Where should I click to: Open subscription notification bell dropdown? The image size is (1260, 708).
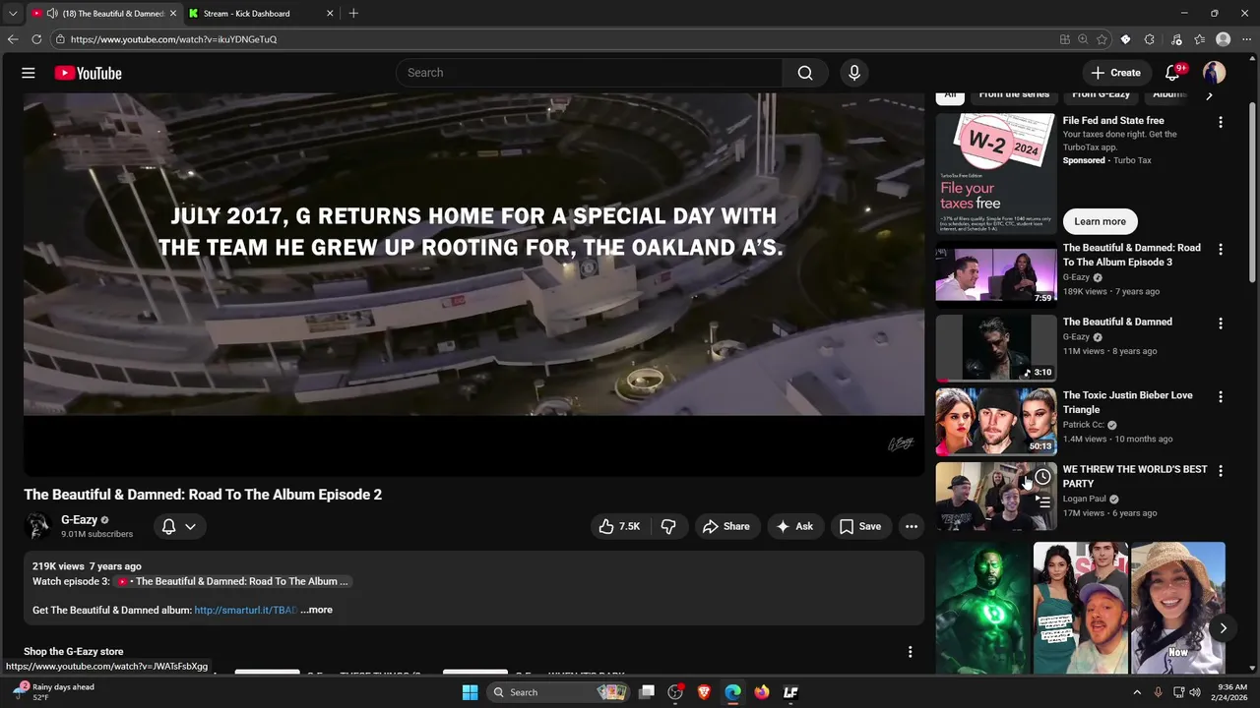tap(179, 526)
